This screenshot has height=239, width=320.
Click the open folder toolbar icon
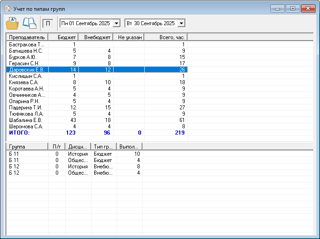coord(12,23)
